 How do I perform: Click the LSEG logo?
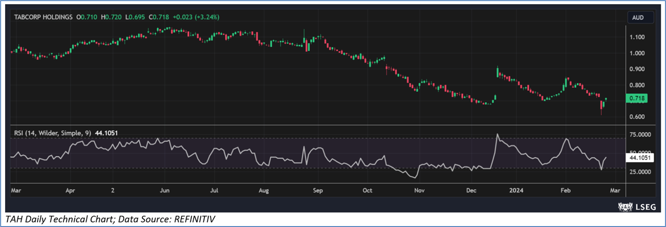(637, 207)
